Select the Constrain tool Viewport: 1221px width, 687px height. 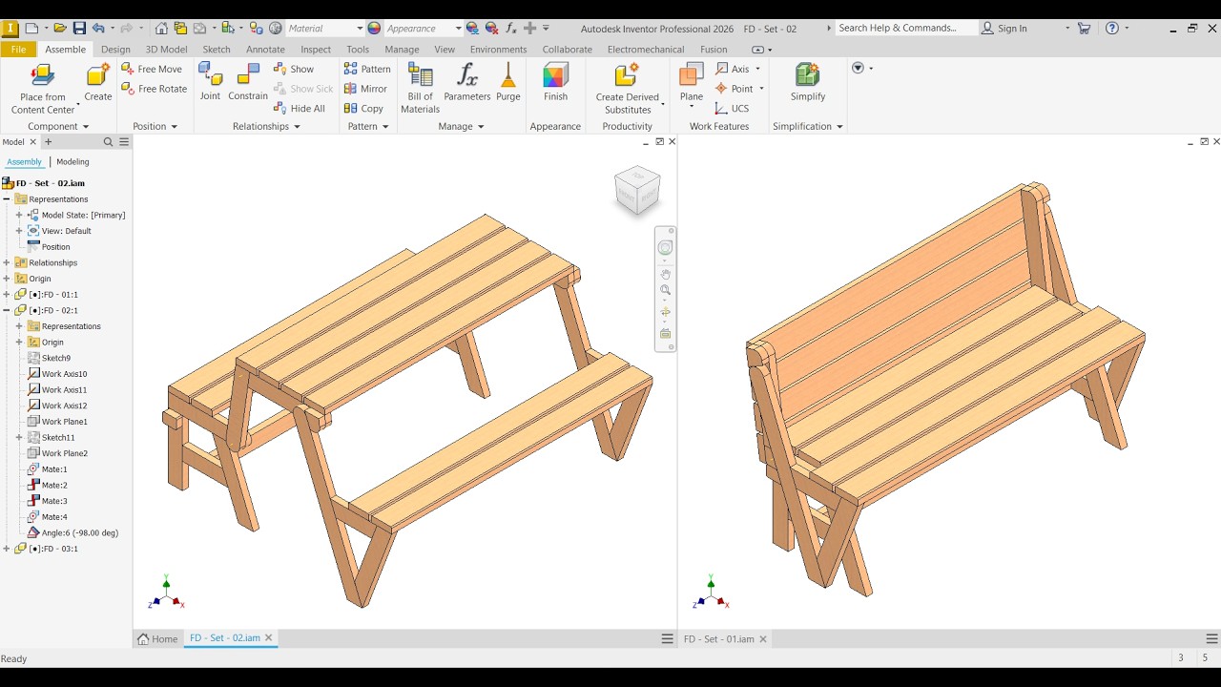click(x=248, y=82)
